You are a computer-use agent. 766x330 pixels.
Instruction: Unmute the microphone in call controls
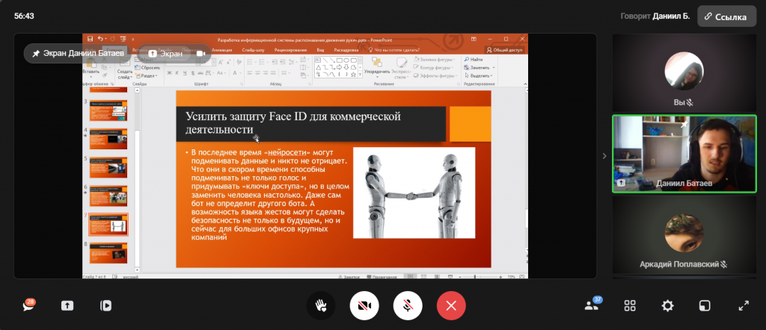(408, 305)
